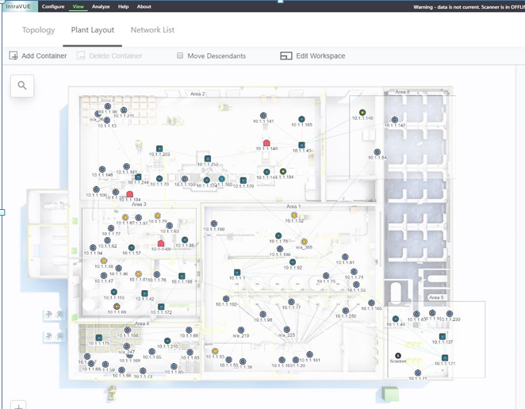Click the Area 3 container label

click(x=139, y=204)
